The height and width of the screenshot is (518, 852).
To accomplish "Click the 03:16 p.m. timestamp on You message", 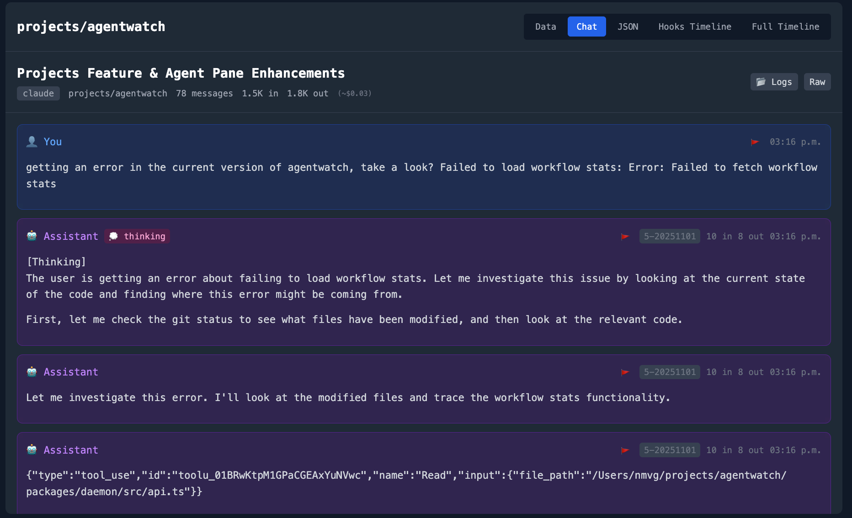I will pyautogui.click(x=795, y=142).
